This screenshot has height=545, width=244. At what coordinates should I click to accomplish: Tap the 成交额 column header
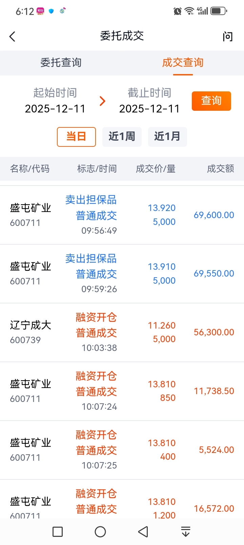click(x=220, y=169)
